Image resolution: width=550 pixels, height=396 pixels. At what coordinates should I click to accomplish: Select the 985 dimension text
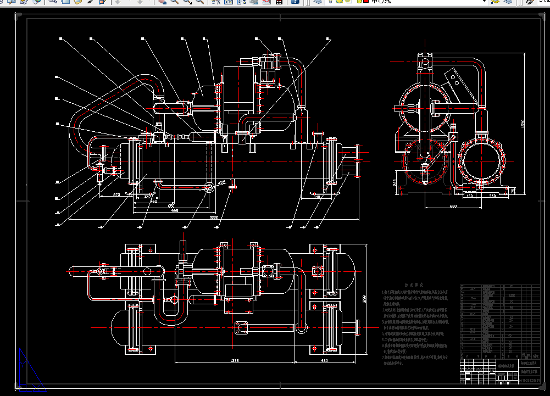pyautogui.click(x=175, y=211)
